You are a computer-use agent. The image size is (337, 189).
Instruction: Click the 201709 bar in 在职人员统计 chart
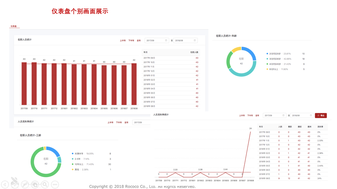click(24, 84)
